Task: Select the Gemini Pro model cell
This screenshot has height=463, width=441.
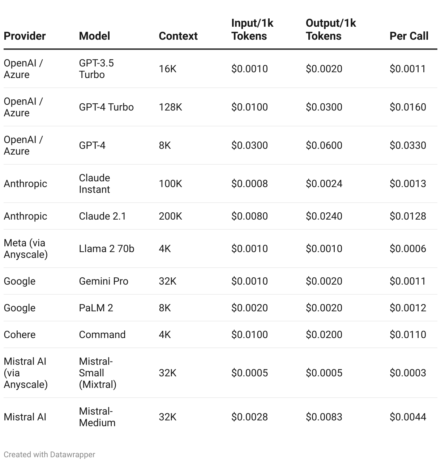Action: pyautogui.click(x=103, y=281)
